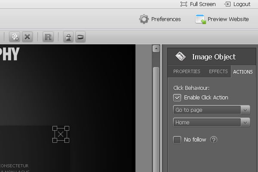258x172 pixels.
Task: Uncheck Enable Click Action checkbox
Action: click(x=177, y=98)
